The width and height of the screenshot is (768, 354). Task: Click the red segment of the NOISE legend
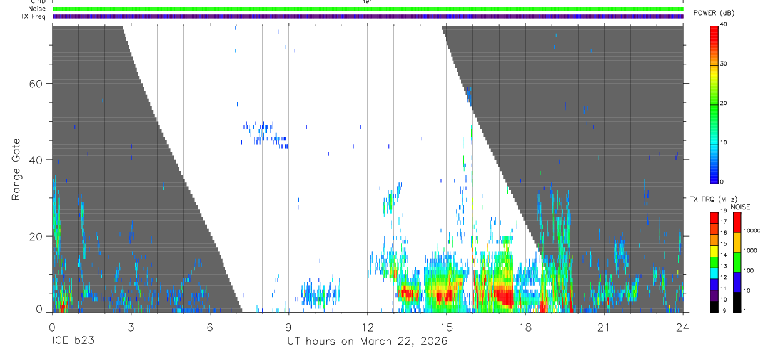(737, 222)
